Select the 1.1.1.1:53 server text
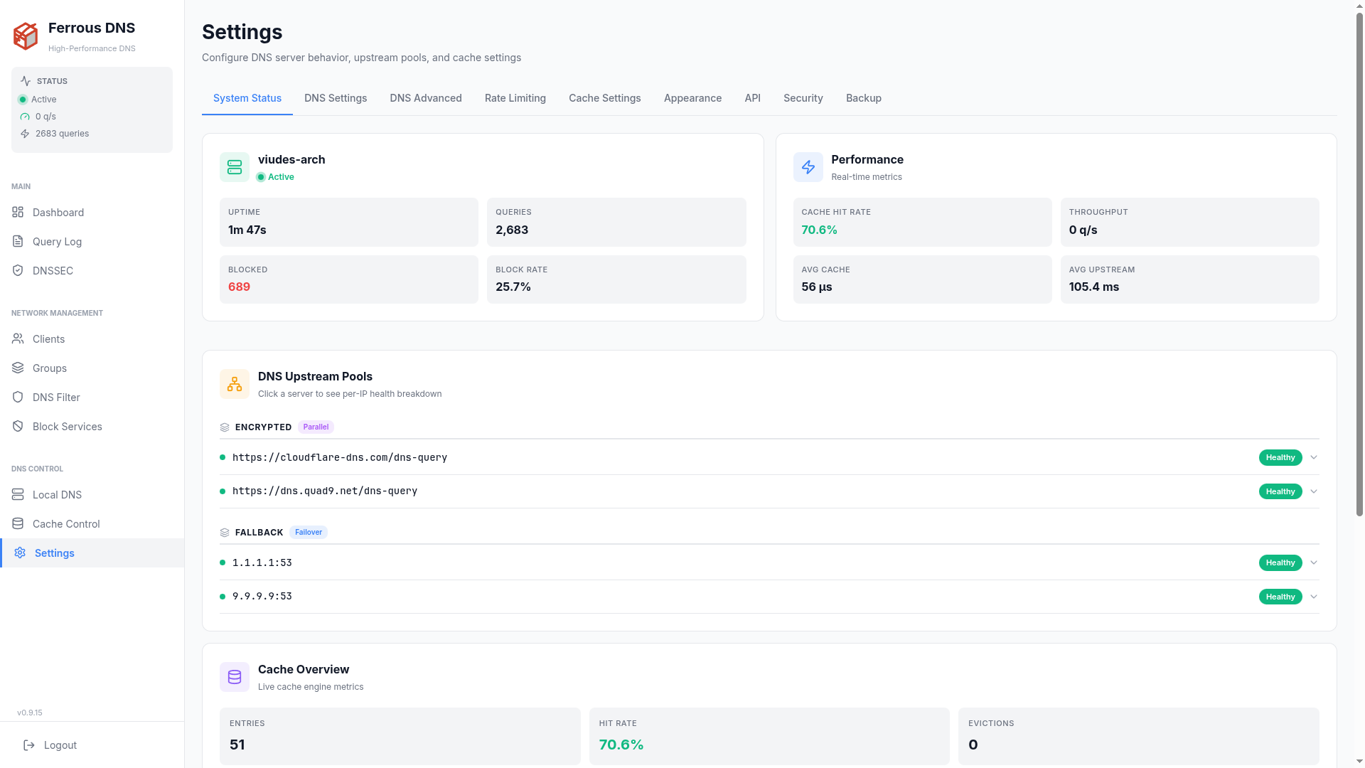The image size is (1365, 768). (262, 562)
